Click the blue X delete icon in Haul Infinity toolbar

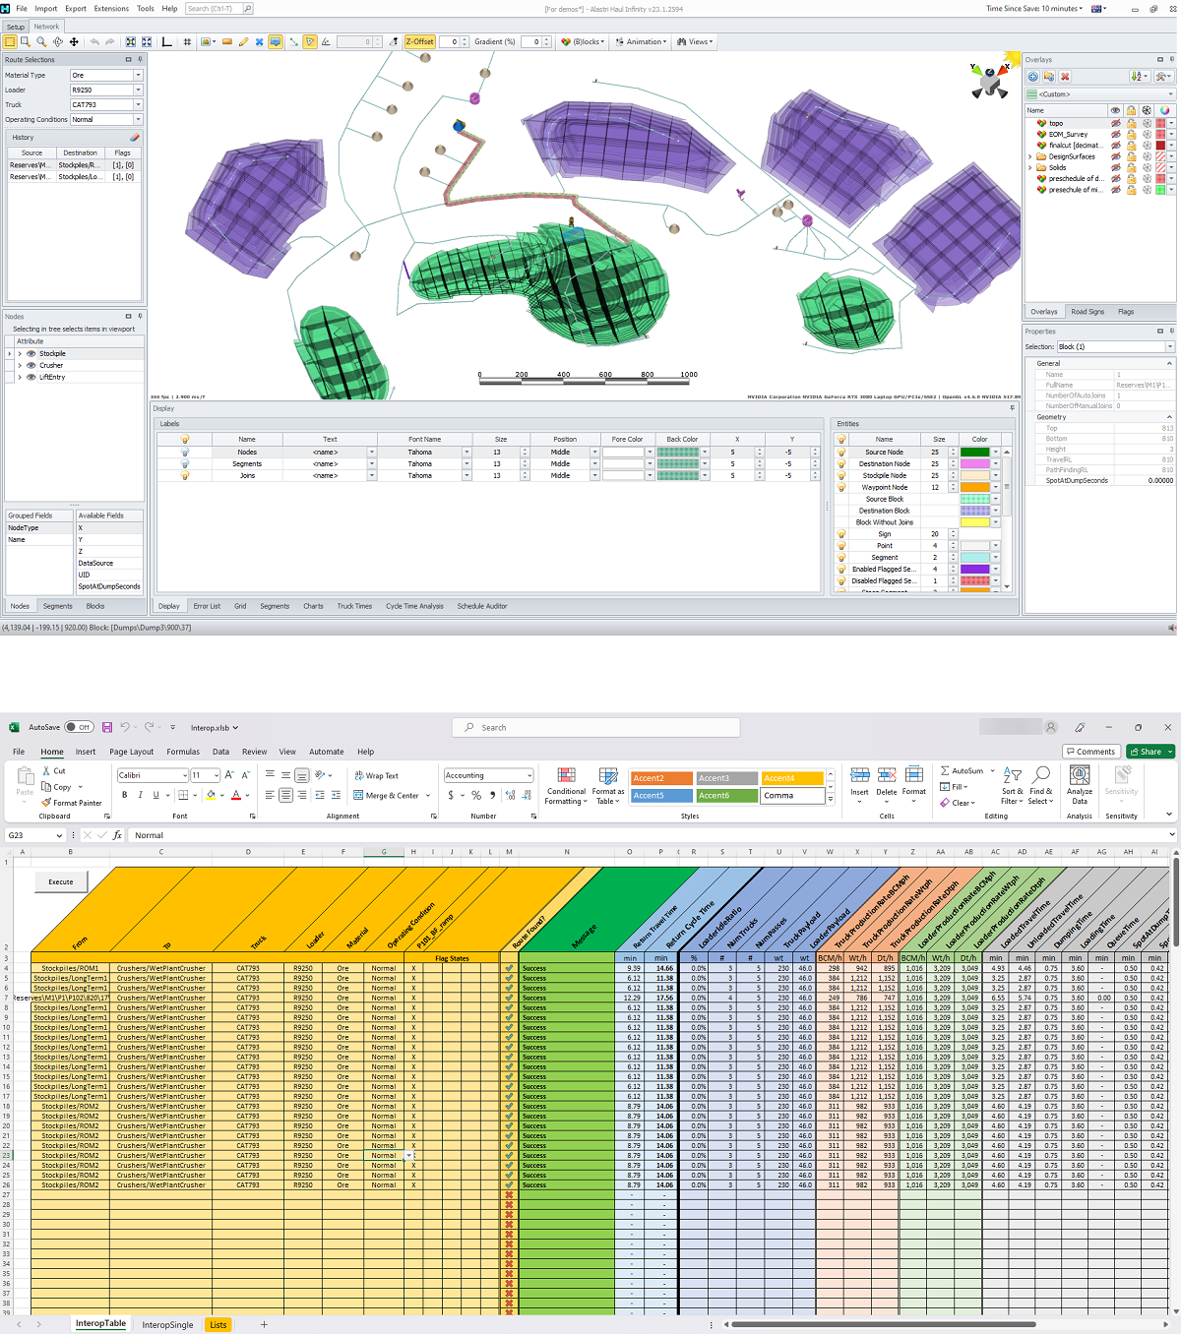point(259,42)
